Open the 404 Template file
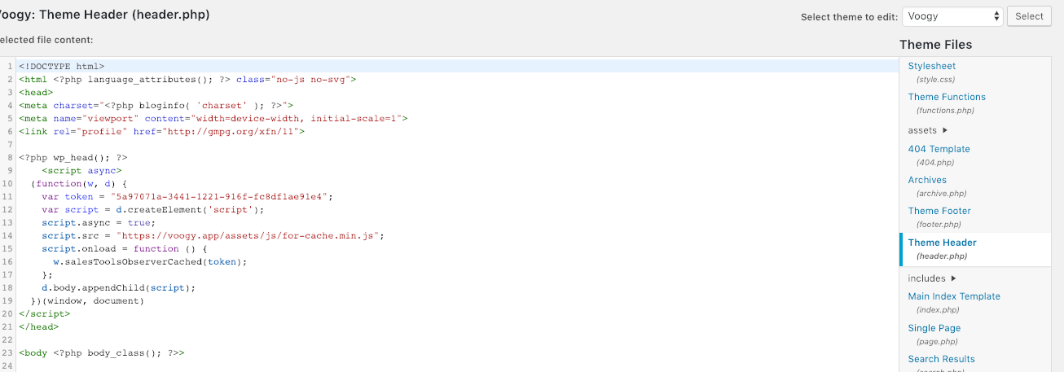Viewport: 1064px width, 372px height. click(939, 149)
